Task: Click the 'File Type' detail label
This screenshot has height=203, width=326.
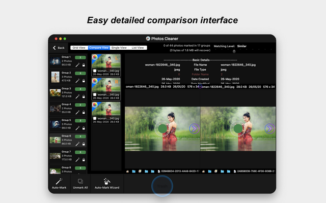Action: point(200,70)
